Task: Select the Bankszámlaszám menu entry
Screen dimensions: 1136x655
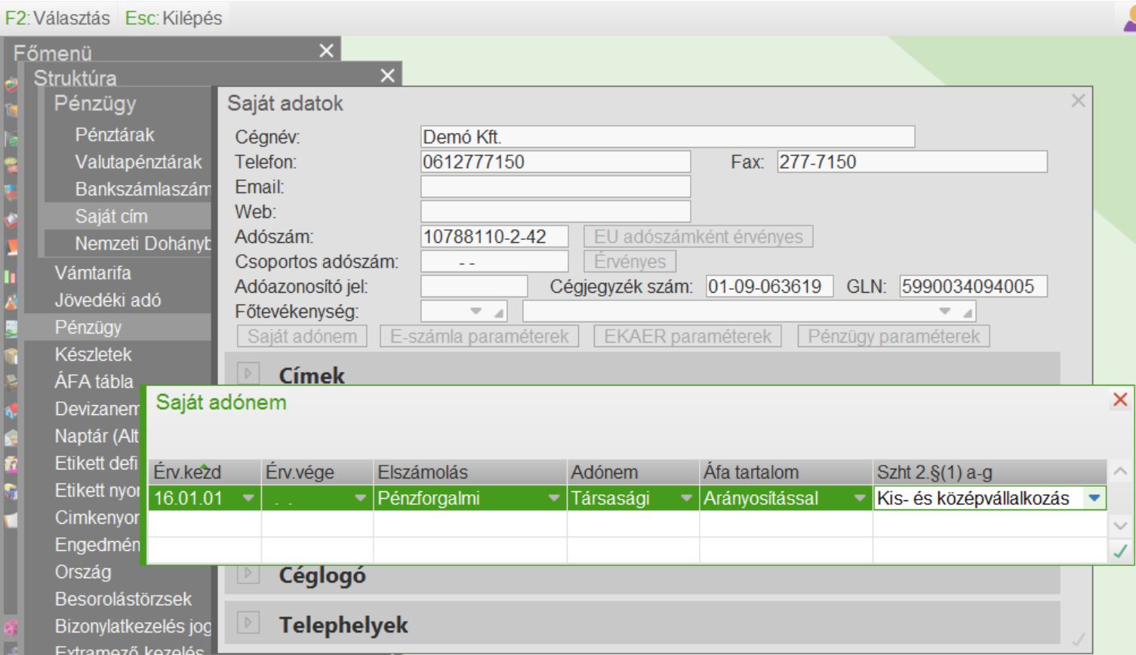Action: click(143, 189)
